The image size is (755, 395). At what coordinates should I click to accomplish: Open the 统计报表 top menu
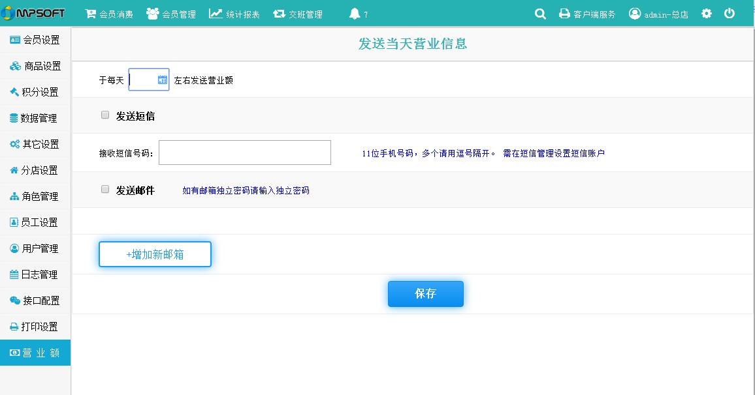tap(234, 14)
